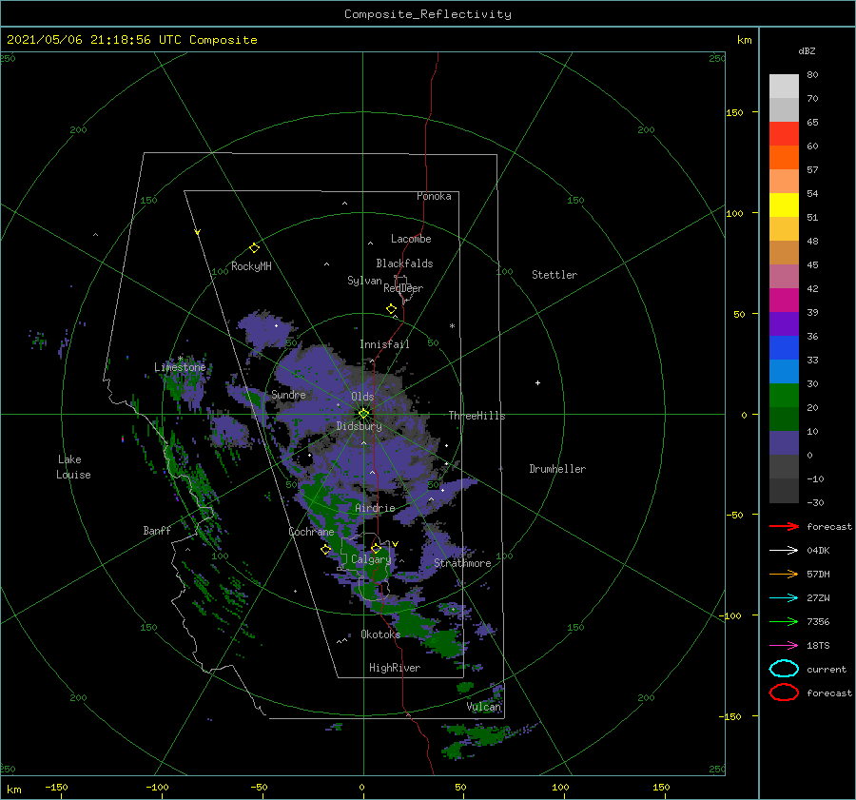Viewport: 856px width, 800px height.
Task: Click the magenta 18TS arrow in legend
Action: (x=784, y=646)
